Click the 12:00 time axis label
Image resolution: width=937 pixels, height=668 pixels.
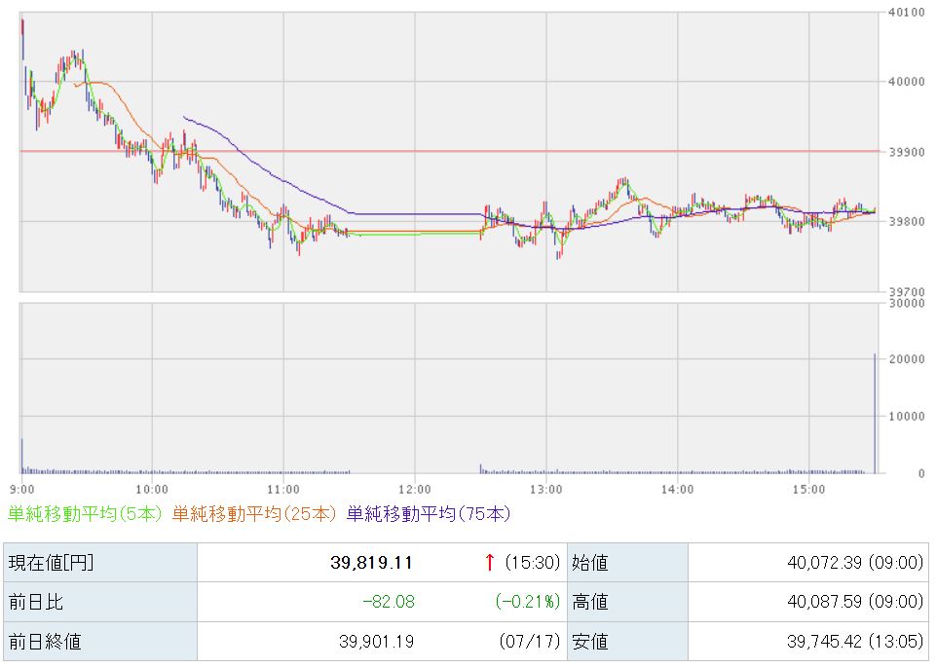pyautogui.click(x=415, y=490)
